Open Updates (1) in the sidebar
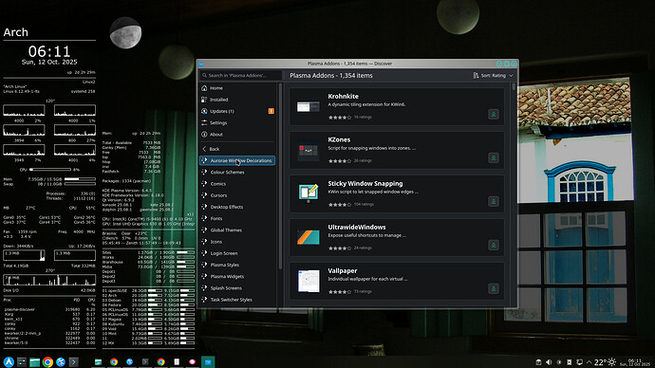This screenshot has height=368, width=655. pos(237,111)
